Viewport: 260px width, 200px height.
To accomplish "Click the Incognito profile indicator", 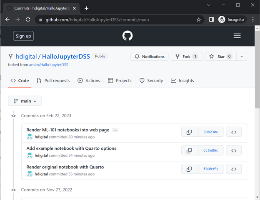I will coord(232,20).
